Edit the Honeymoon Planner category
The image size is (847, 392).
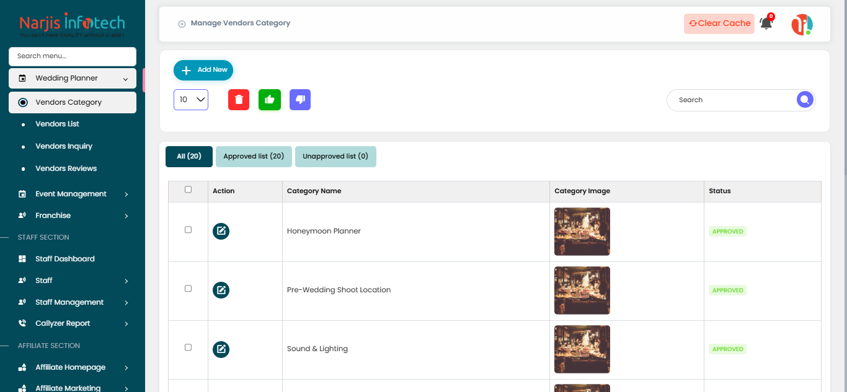tap(221, 232)
